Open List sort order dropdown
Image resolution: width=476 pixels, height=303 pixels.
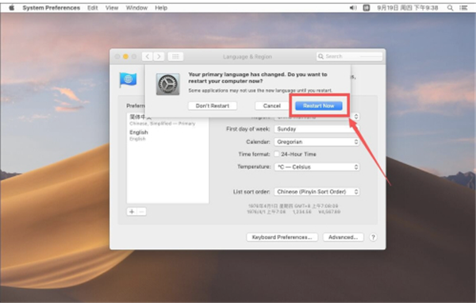coord(317,192)
